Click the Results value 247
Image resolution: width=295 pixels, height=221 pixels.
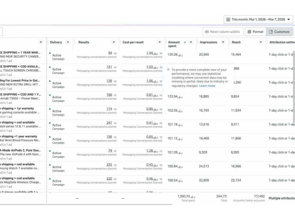pyautogui.click(x=109, y=123)
